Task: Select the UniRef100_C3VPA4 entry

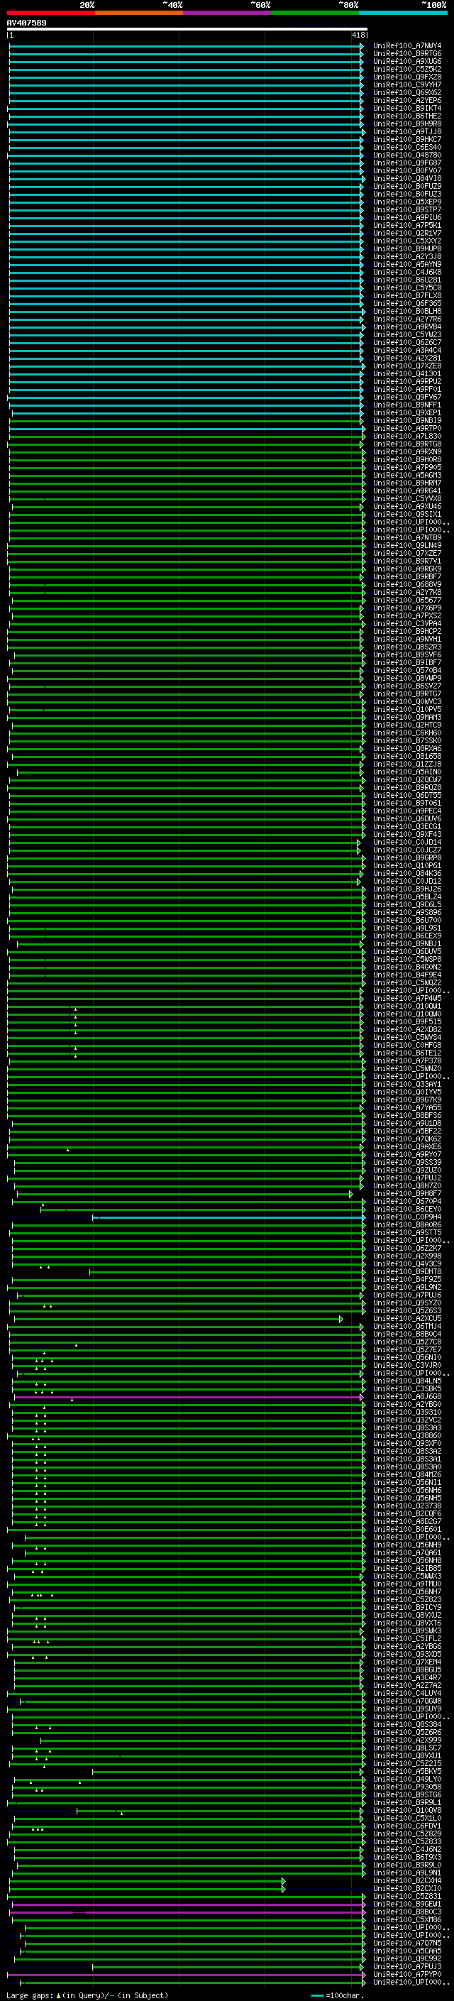Action: (x=407, y=624)
